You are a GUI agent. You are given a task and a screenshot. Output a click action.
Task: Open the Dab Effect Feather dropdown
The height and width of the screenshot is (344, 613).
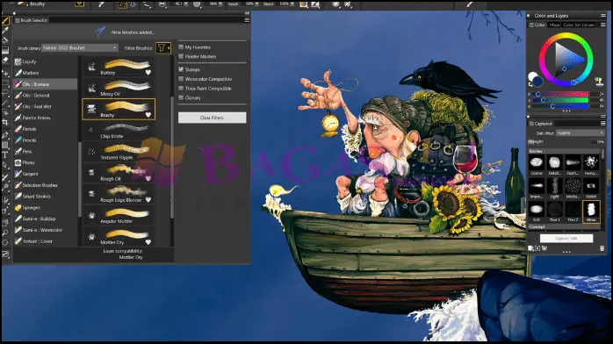pyautogui.click(x=581, y=133)
